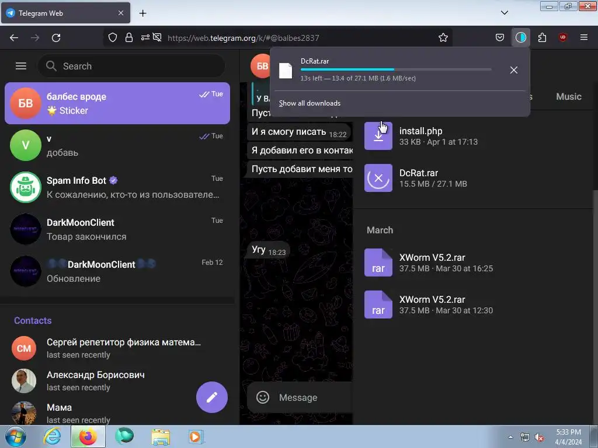The image size is (598, 448).
Task: Bookmark this page with the star
Action: coord(443,37)
